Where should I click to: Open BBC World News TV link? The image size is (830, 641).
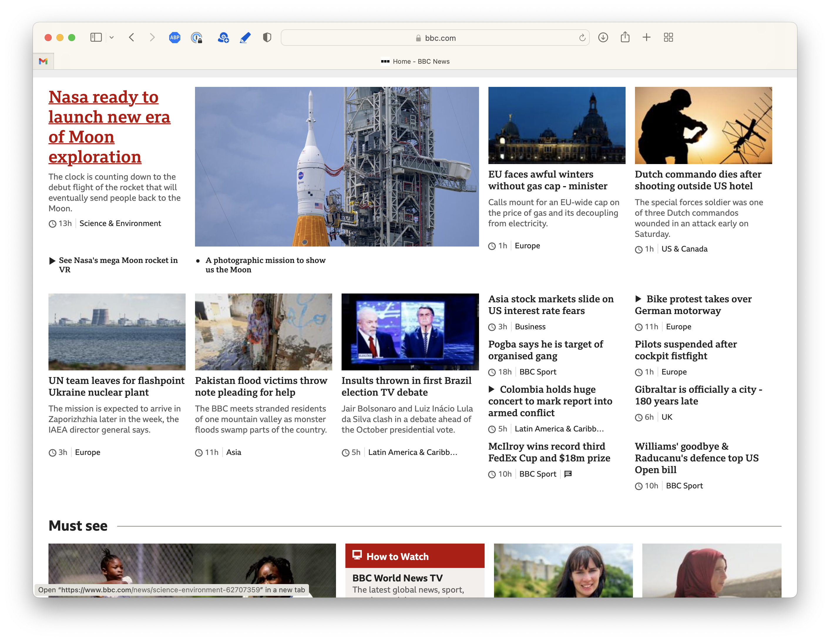pyautogui.click(x=397, y=578)
